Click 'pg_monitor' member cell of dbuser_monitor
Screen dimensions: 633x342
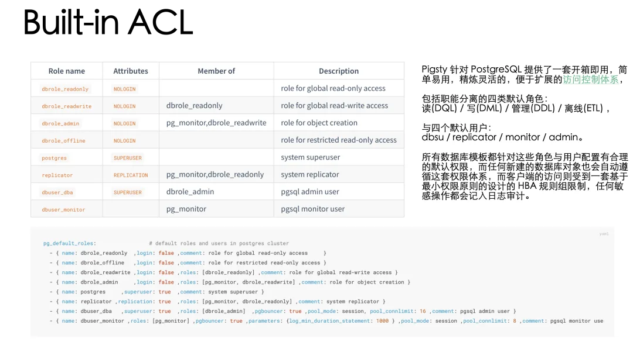pyautogui.click(x=186, y=209)
